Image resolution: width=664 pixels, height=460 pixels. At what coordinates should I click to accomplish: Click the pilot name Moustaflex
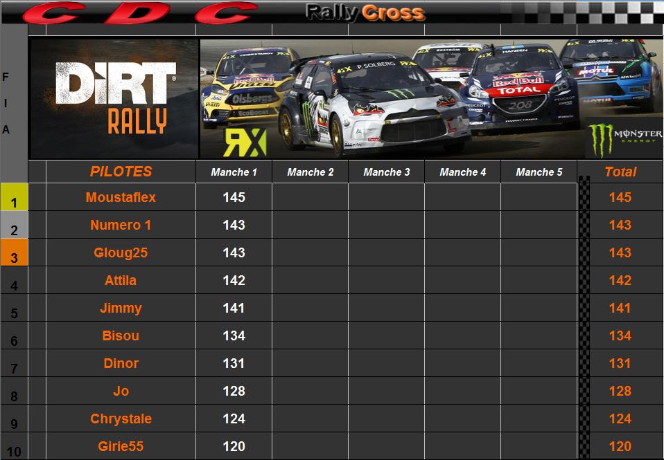point(121,197)
